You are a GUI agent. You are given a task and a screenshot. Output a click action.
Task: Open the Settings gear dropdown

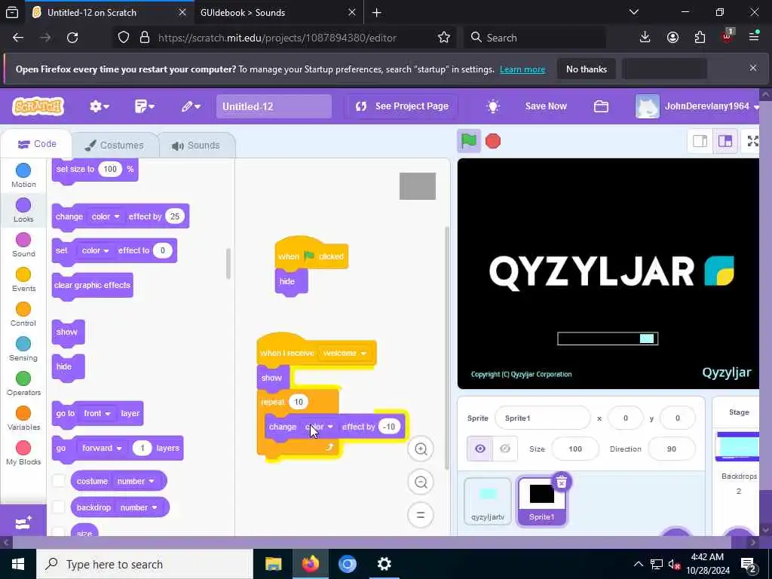[x=99, y=106]
